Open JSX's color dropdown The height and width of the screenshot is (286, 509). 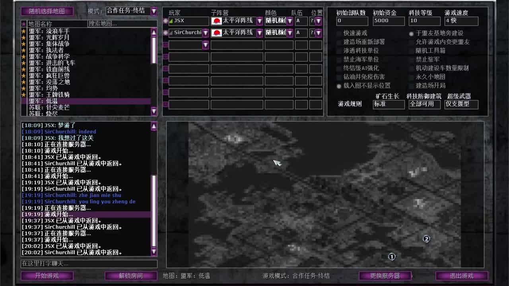290,21
